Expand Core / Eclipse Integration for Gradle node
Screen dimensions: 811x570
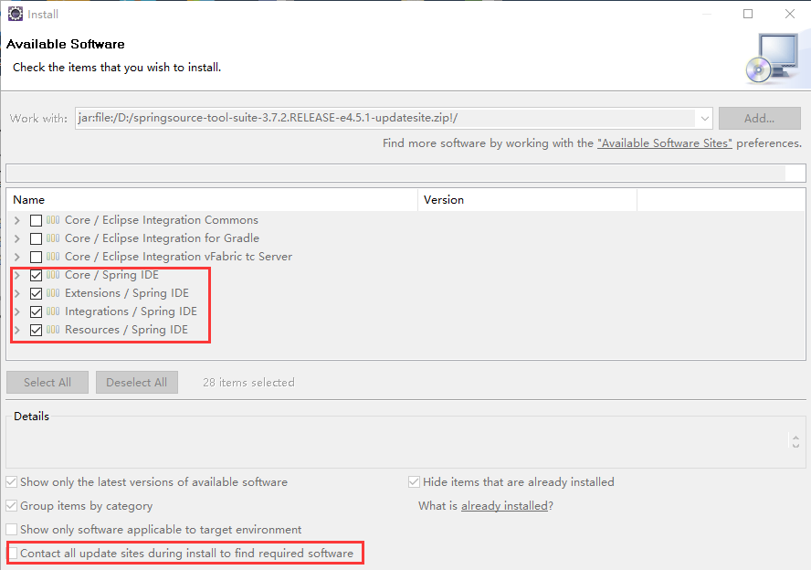click(17, 238)
